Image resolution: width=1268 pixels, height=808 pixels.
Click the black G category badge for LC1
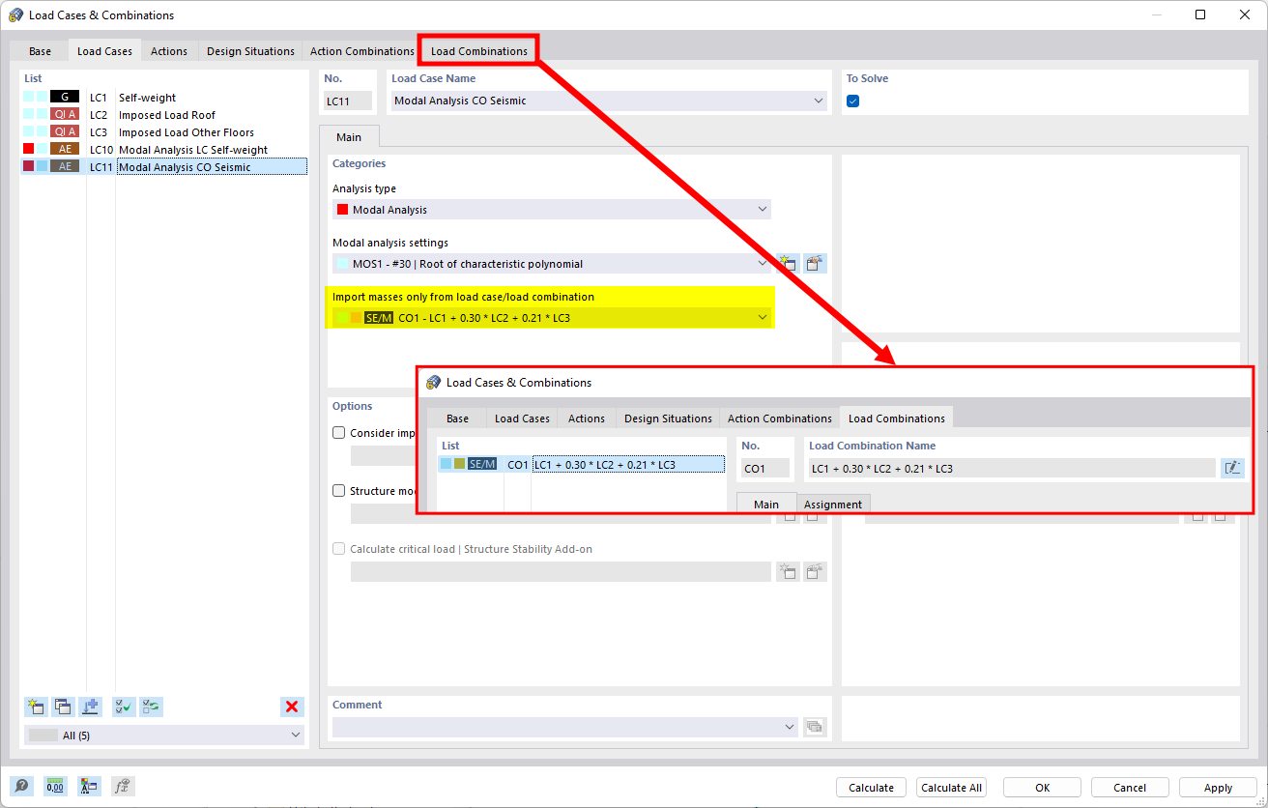[65, 97]
